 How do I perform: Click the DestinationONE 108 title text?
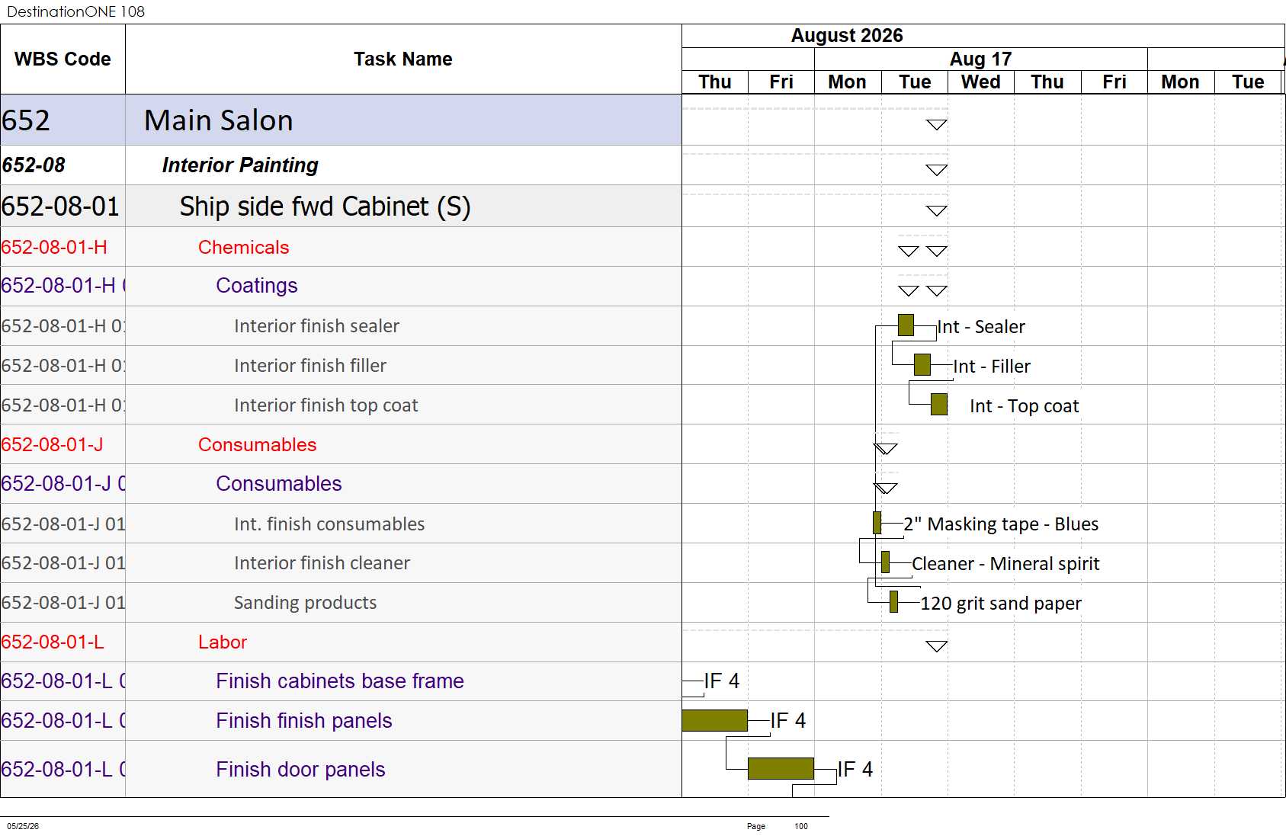[x=75, y=11]
